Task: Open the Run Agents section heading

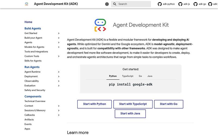Action: coord(32,67)
